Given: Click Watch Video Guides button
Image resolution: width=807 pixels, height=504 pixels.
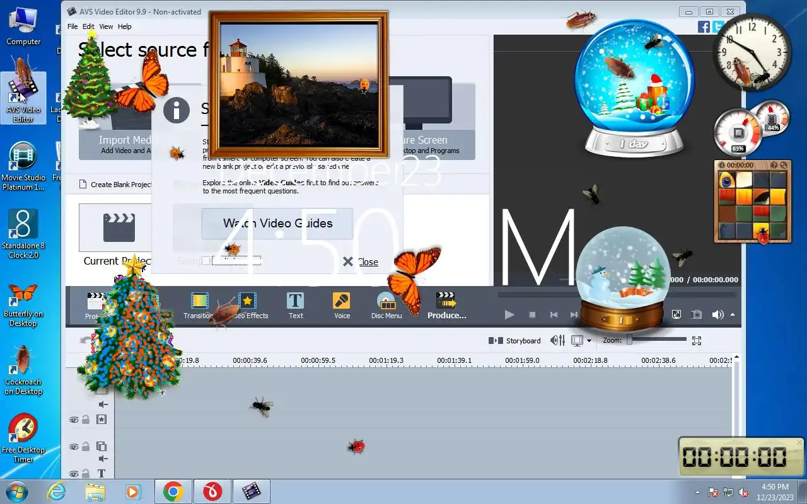Looking at the screenshot, I should [x=277, y=224].
